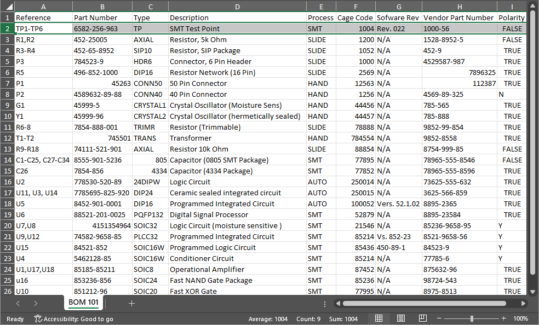Switch to Normal view in status bar
Screen dimensions: 539x325
tap(379, 318)
